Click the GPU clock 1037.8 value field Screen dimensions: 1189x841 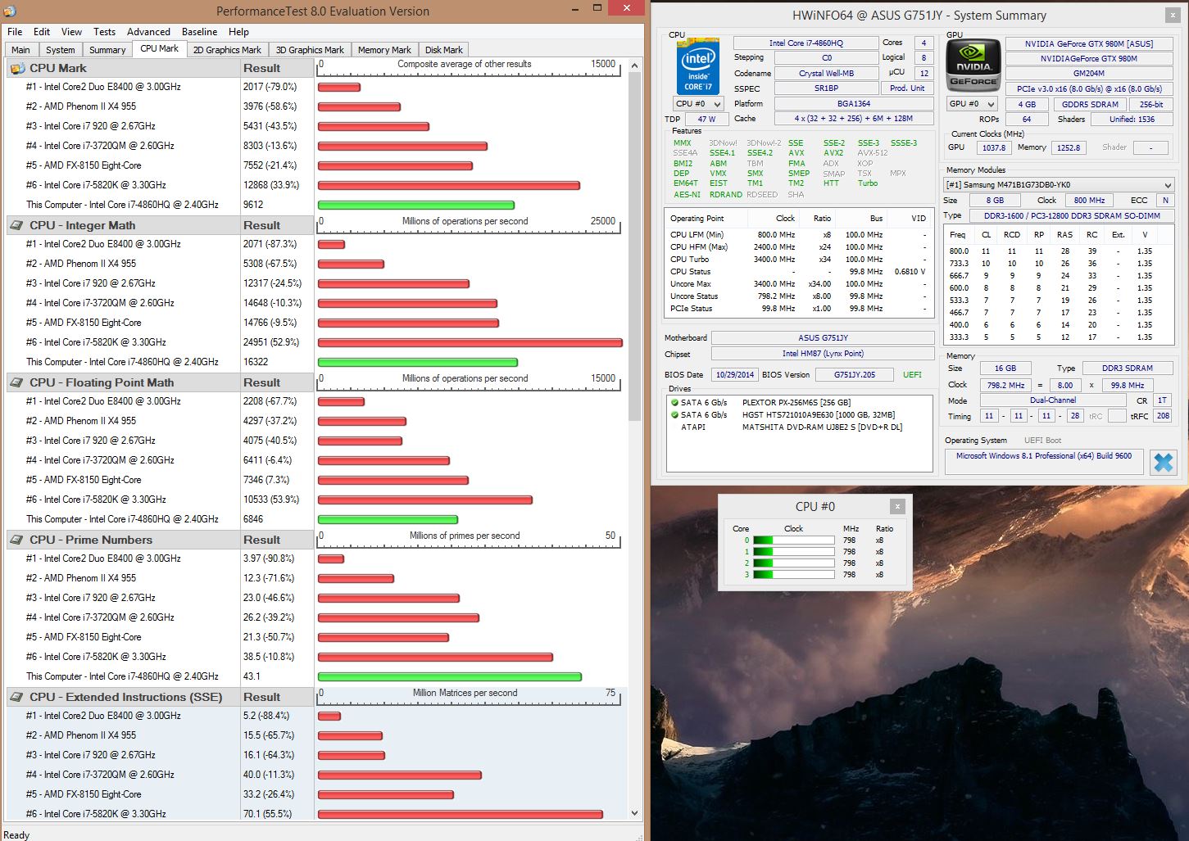[993, 148]
